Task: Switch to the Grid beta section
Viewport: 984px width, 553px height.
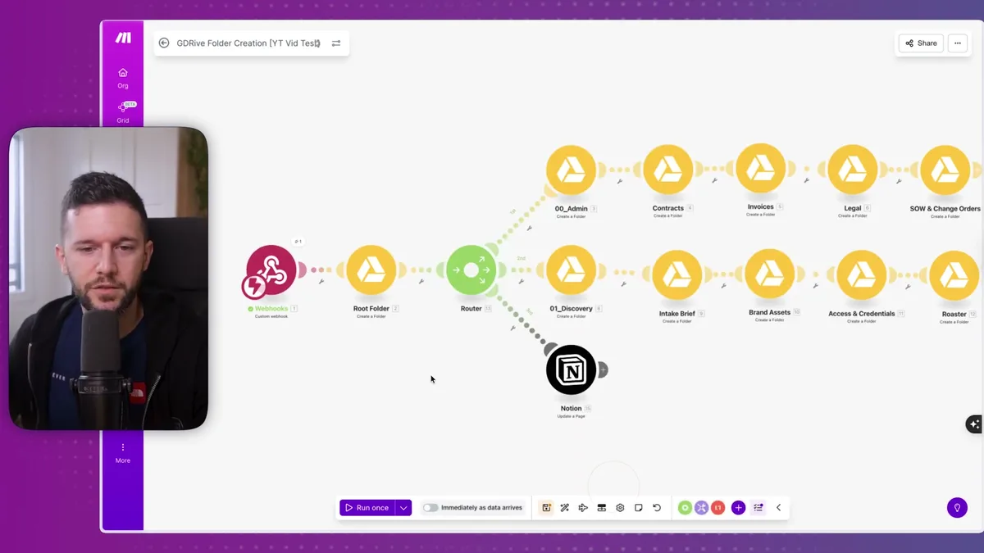Action: tap(122, 113)
